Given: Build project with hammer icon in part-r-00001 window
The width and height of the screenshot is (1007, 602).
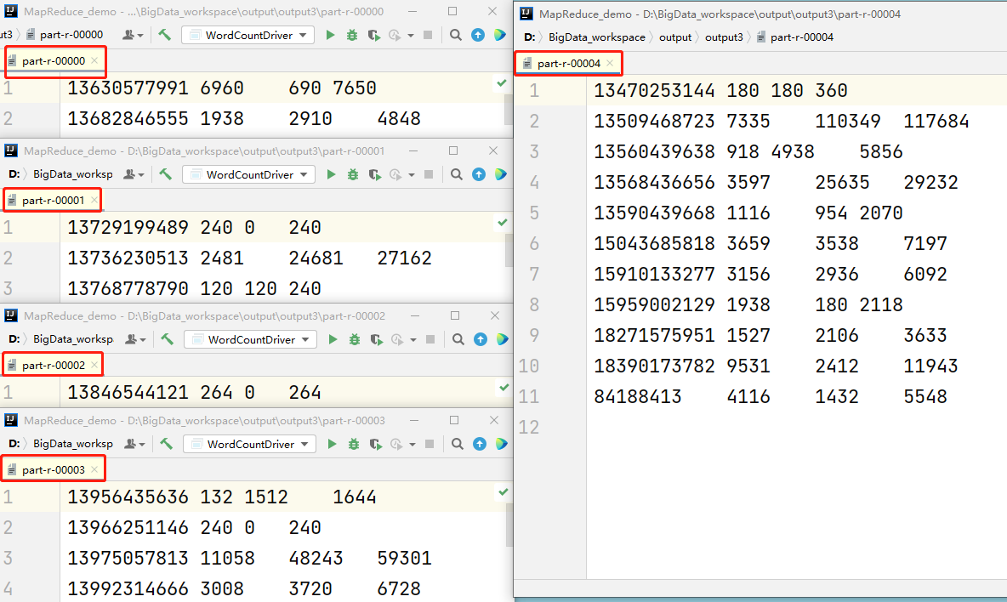Looking at the screenshot, I should coord(166,174).
